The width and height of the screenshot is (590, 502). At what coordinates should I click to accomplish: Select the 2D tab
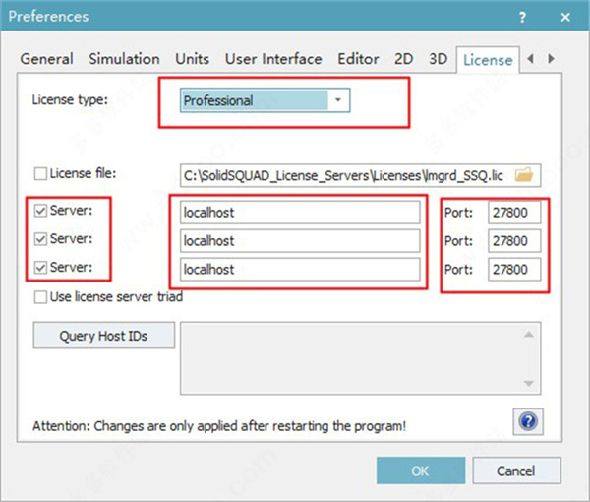click(x=404, y=59)
